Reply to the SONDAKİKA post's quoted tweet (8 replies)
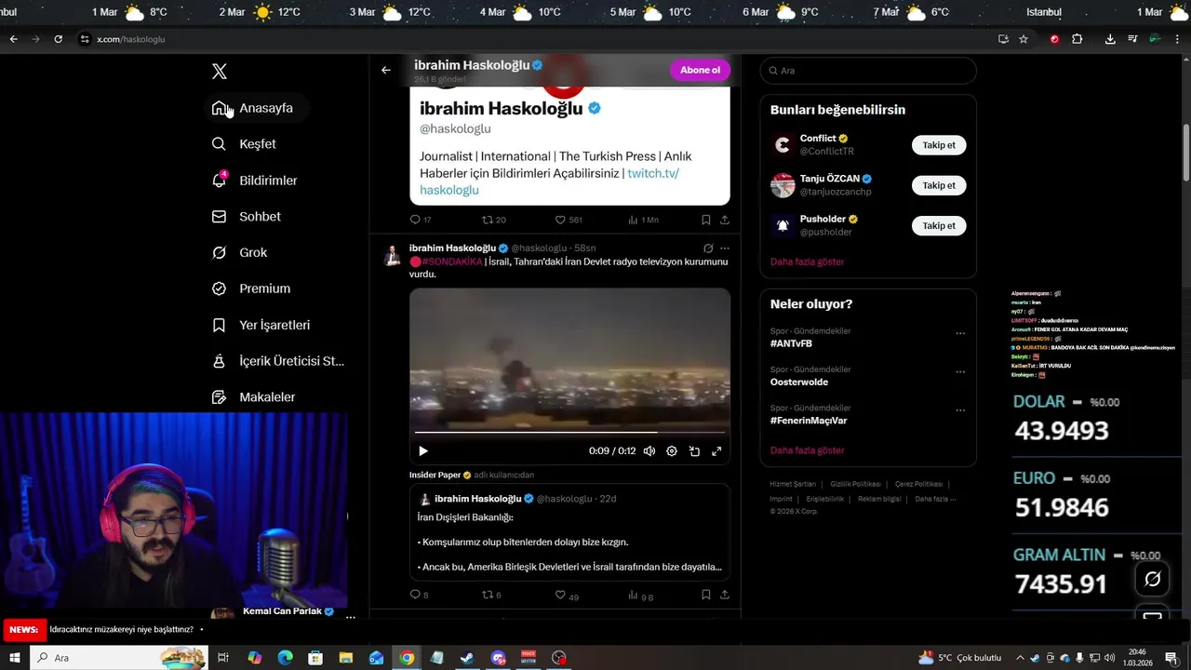Viewport: 1191px width, 670px height. 415,595
